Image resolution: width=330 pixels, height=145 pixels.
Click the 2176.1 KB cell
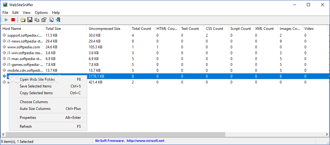tap(96, 76)
